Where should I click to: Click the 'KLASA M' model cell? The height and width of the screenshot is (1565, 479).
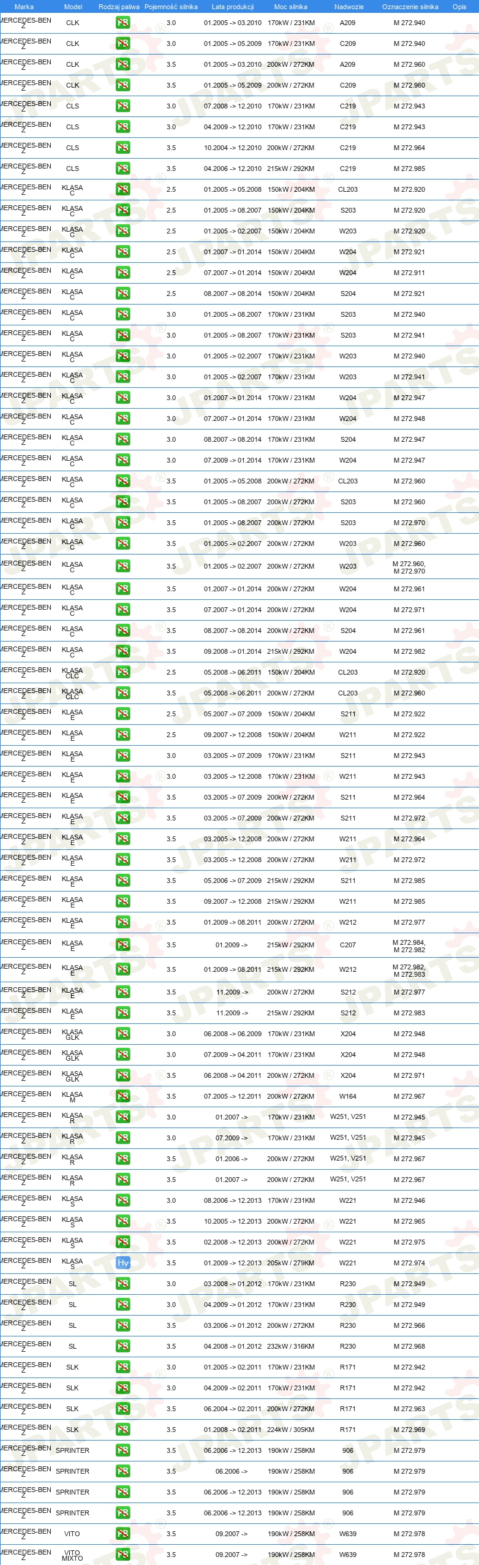coord(72,1096)
